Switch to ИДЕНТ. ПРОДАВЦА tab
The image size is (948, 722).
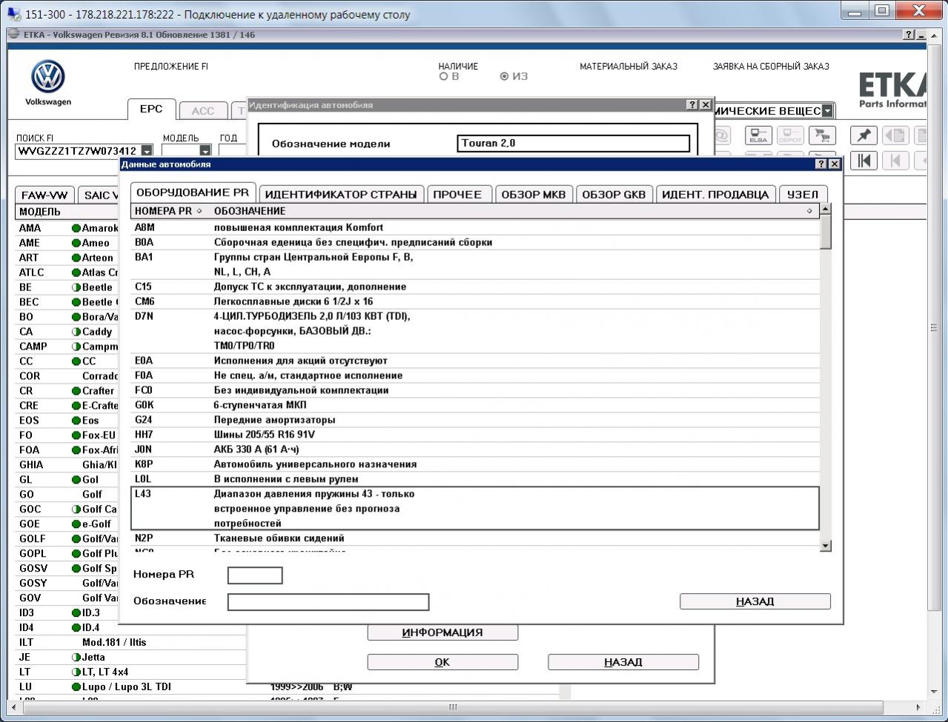[x=715, y=195]
